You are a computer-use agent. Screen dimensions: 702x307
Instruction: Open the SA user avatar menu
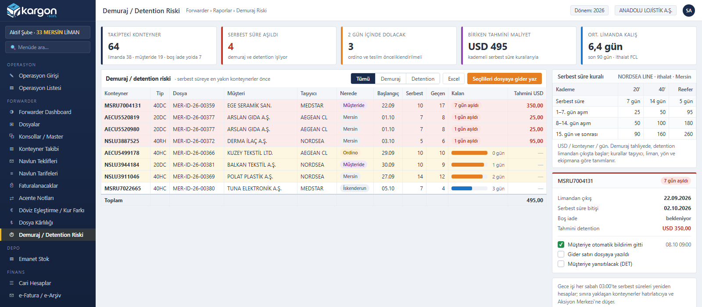[x=689, y=11]
